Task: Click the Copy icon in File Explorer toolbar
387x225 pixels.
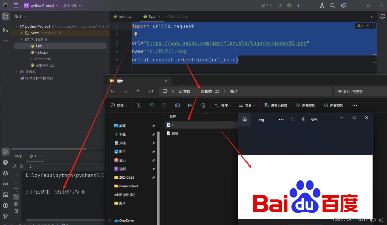Action: point(152,105)
